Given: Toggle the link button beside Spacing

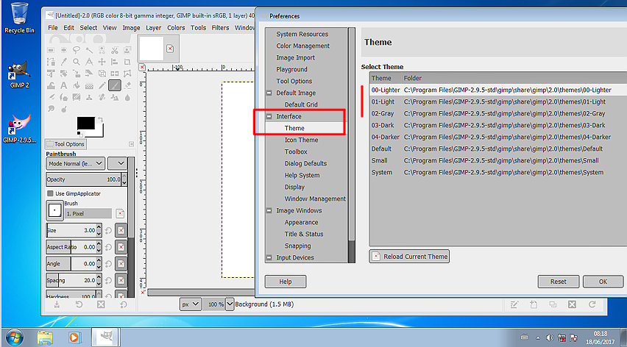Looking at the screenshot, I should [x=121, y=280].
